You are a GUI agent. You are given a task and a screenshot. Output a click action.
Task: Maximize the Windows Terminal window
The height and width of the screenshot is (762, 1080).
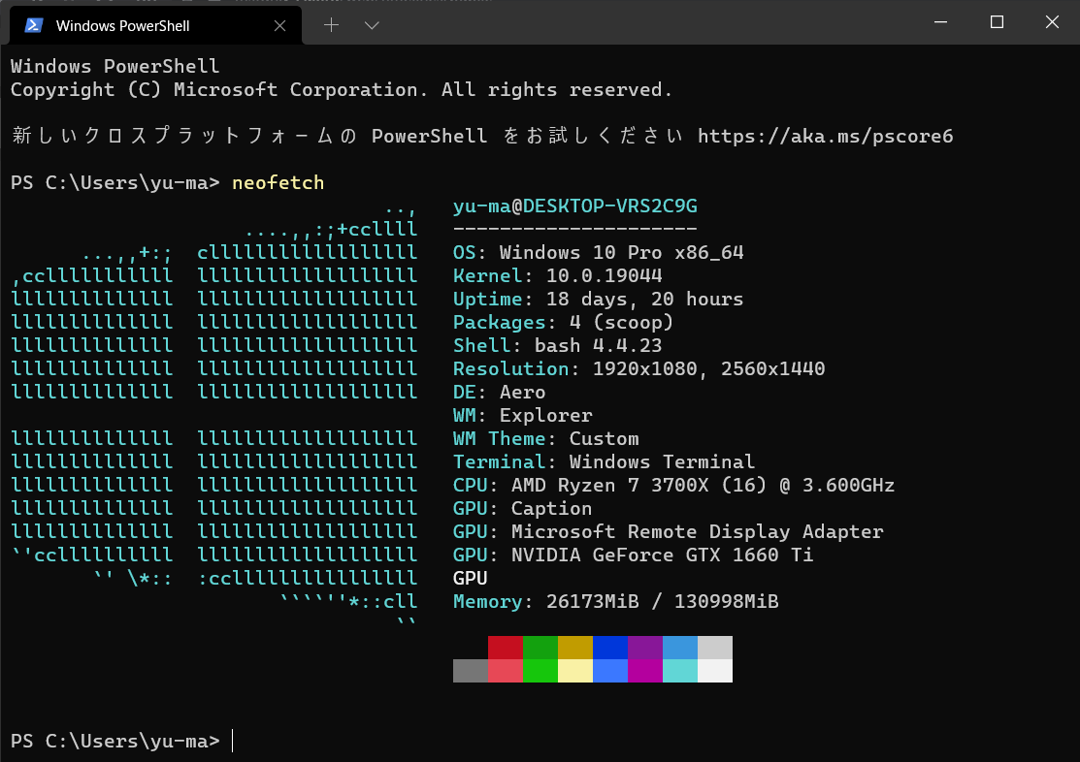click(997, 22)
